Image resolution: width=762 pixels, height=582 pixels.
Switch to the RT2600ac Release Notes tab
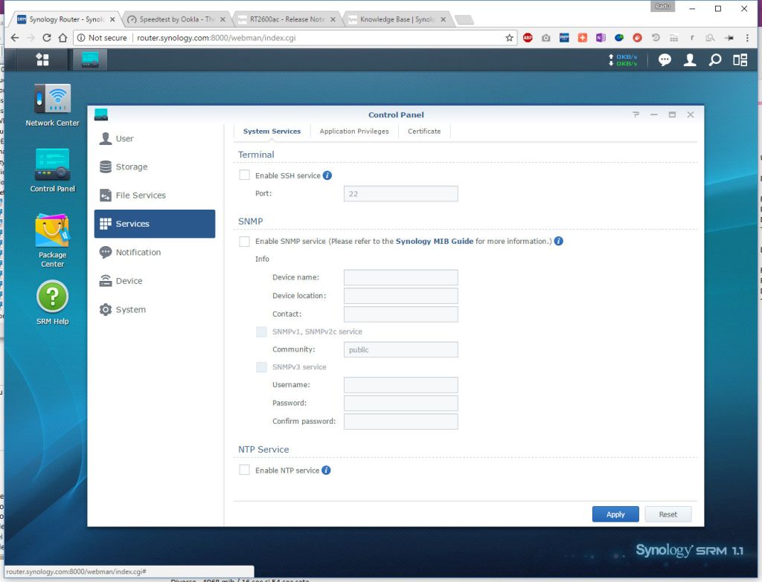[x=286, y=19]
